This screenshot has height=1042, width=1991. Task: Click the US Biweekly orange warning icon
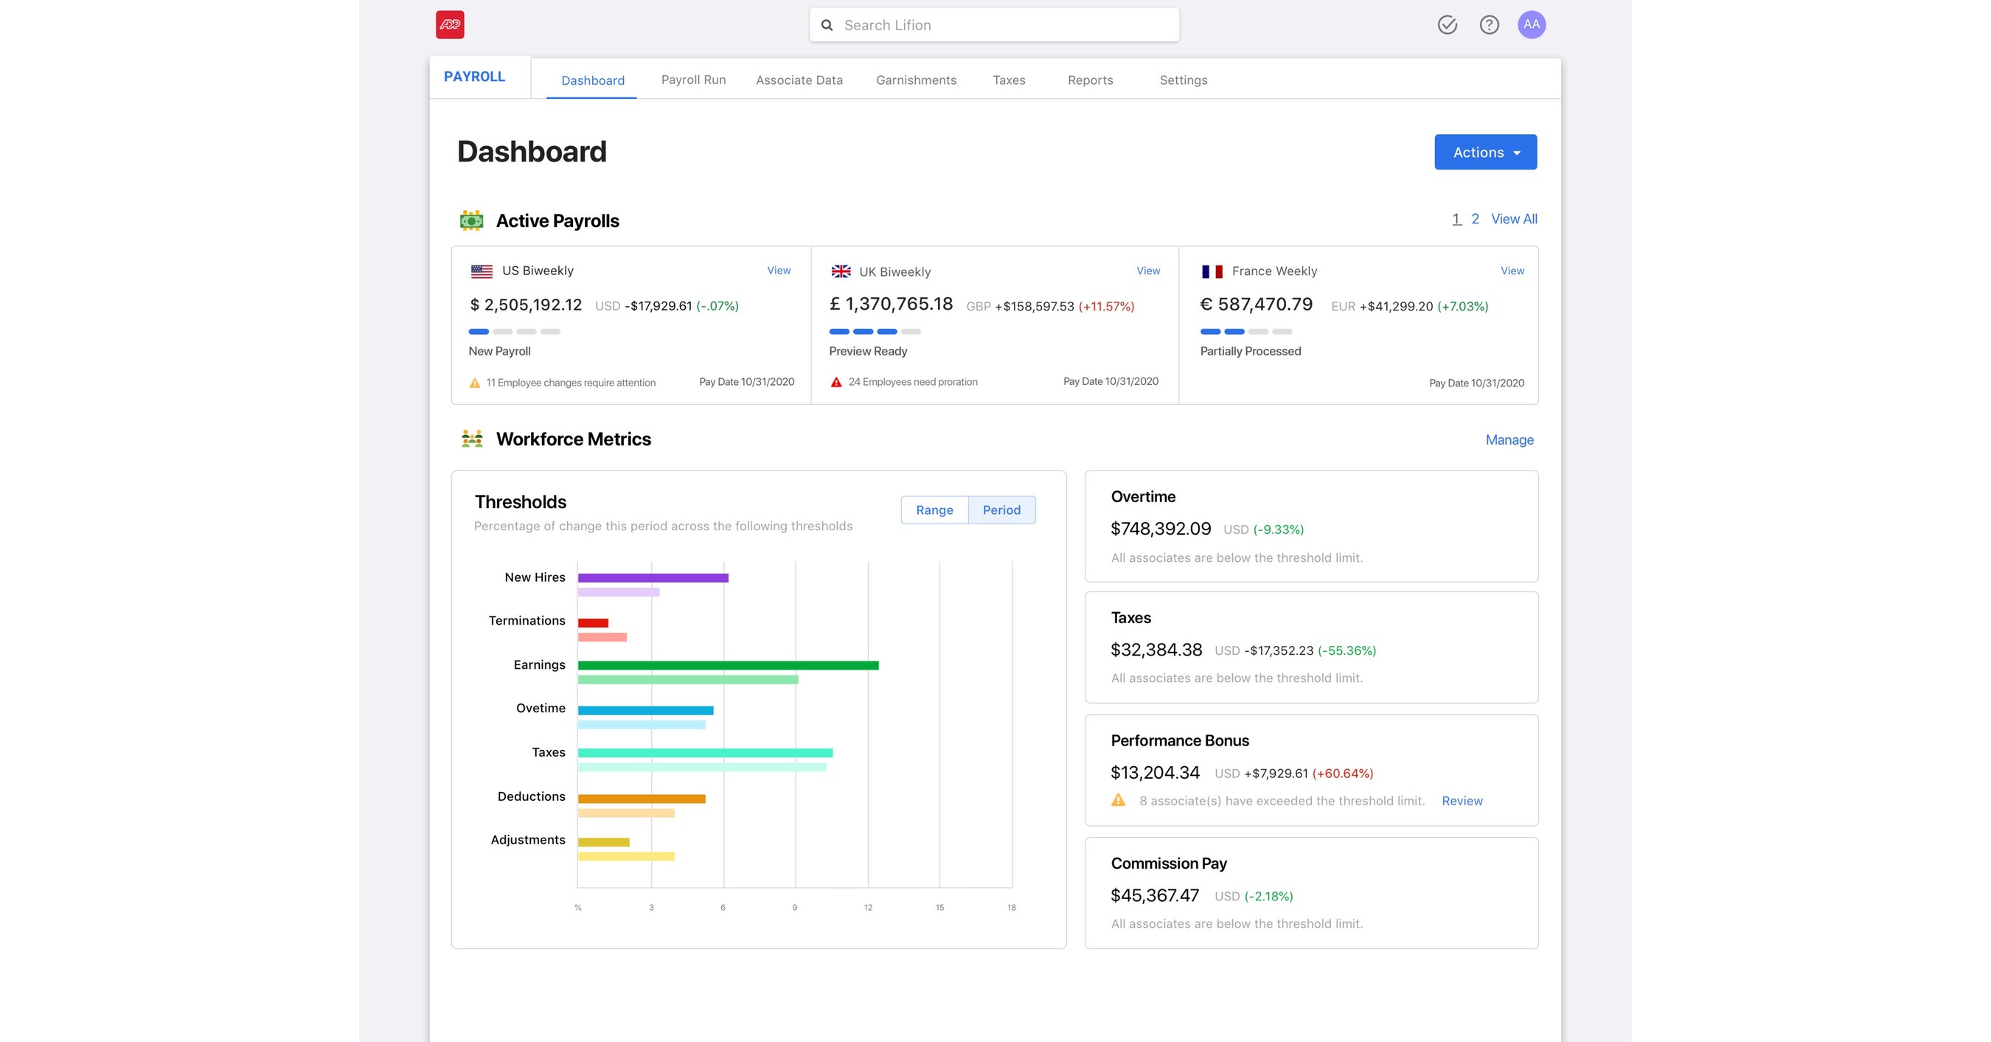[475, 383]
